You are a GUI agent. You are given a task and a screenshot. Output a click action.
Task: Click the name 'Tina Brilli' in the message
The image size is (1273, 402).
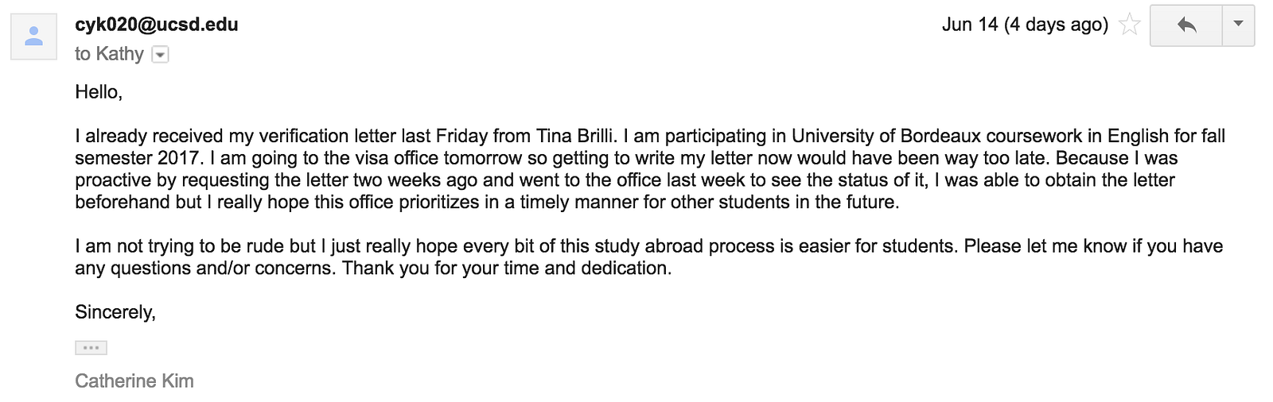pyautogui.click(x=575, y=136)
